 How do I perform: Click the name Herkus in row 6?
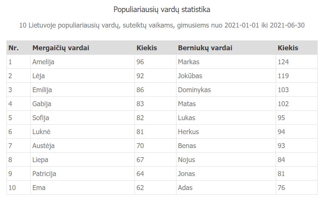(x=188, y=132)
